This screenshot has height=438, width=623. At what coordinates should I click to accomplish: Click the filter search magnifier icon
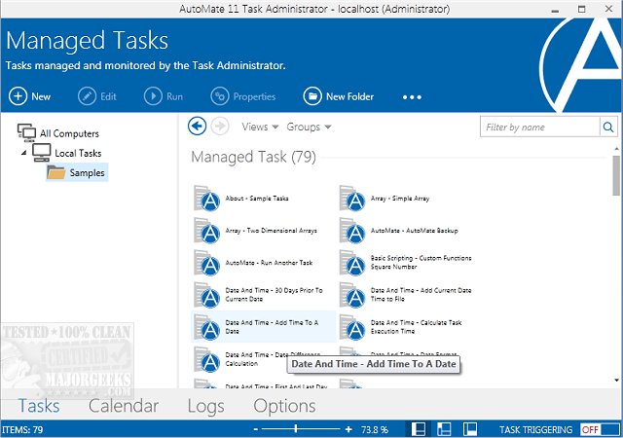click(x=607, y=127)
